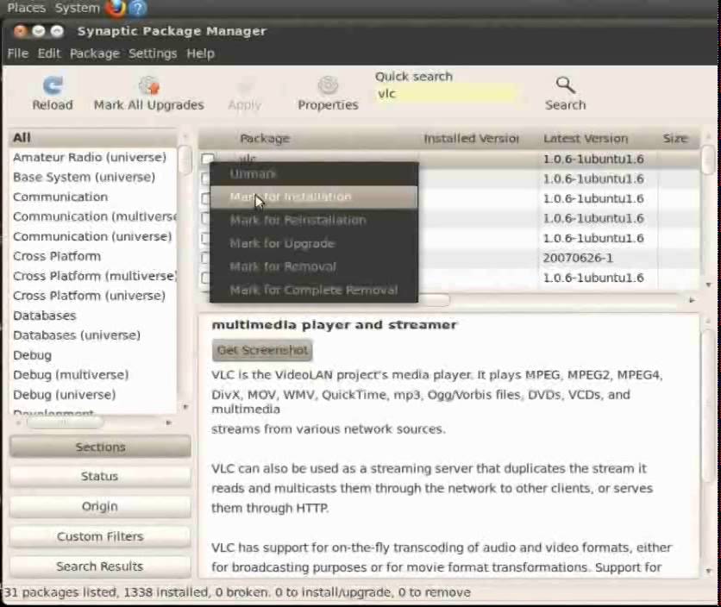Viewport: 721px width, 607px height.
Task: Click the Get Screenshot button
Action: [x=262, y=350]
